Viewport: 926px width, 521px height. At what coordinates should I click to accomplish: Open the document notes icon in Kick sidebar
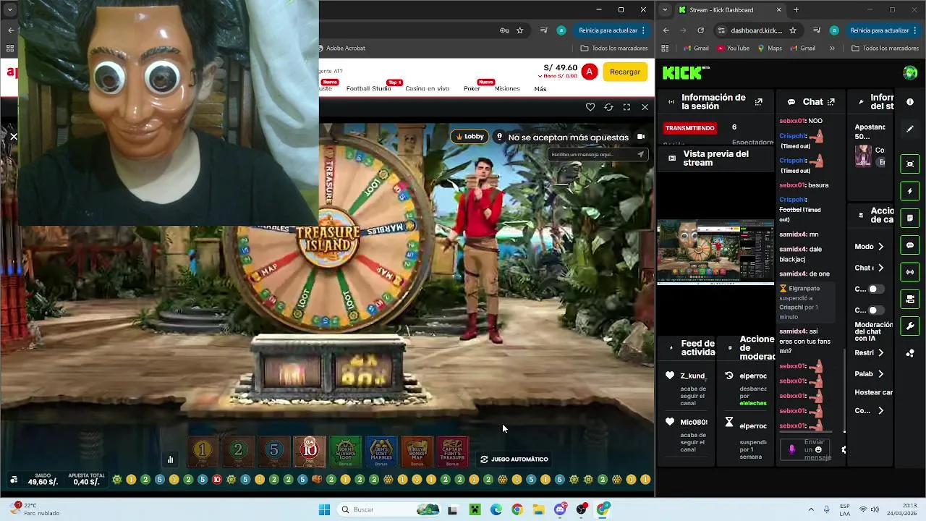click(x=910, y=218)
